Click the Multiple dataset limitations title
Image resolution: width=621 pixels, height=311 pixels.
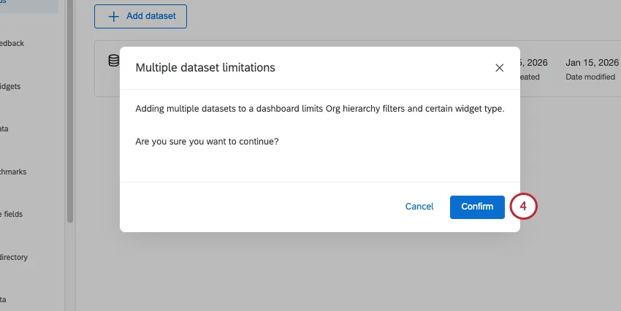pyautogui.click(x=205, y=67)
